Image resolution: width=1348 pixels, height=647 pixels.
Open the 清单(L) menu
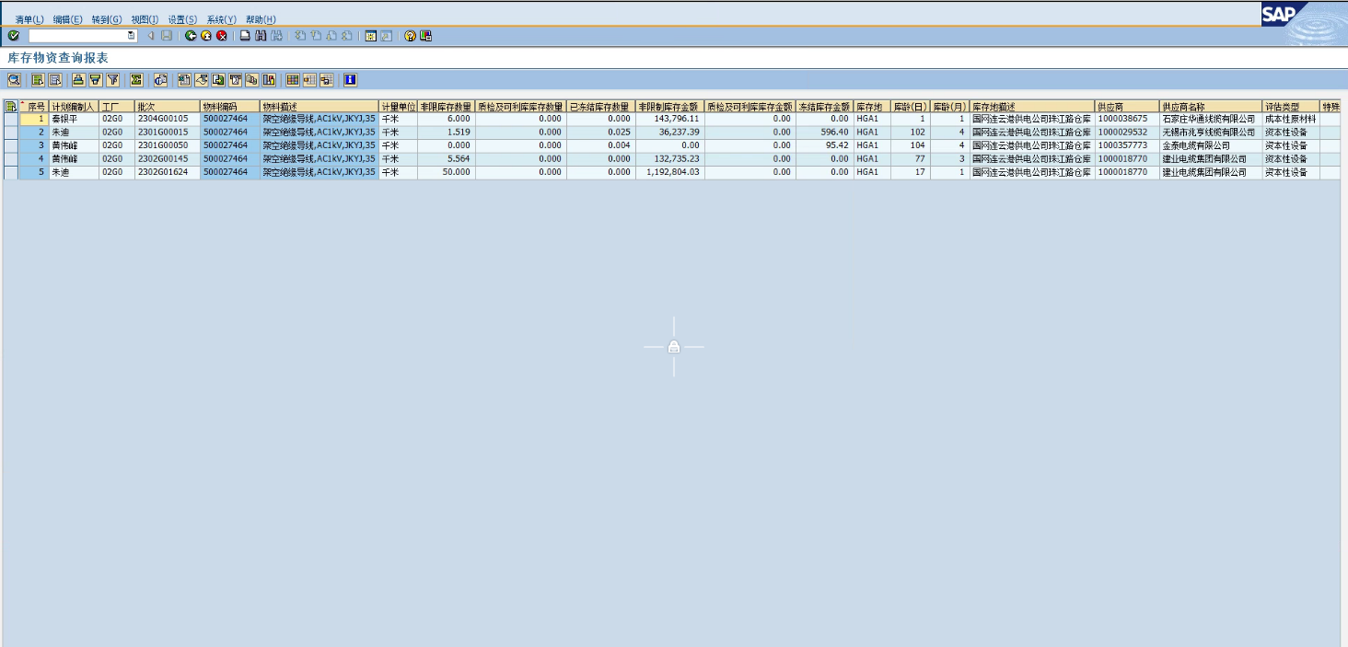pyautogui.click(x=29, y=19)
